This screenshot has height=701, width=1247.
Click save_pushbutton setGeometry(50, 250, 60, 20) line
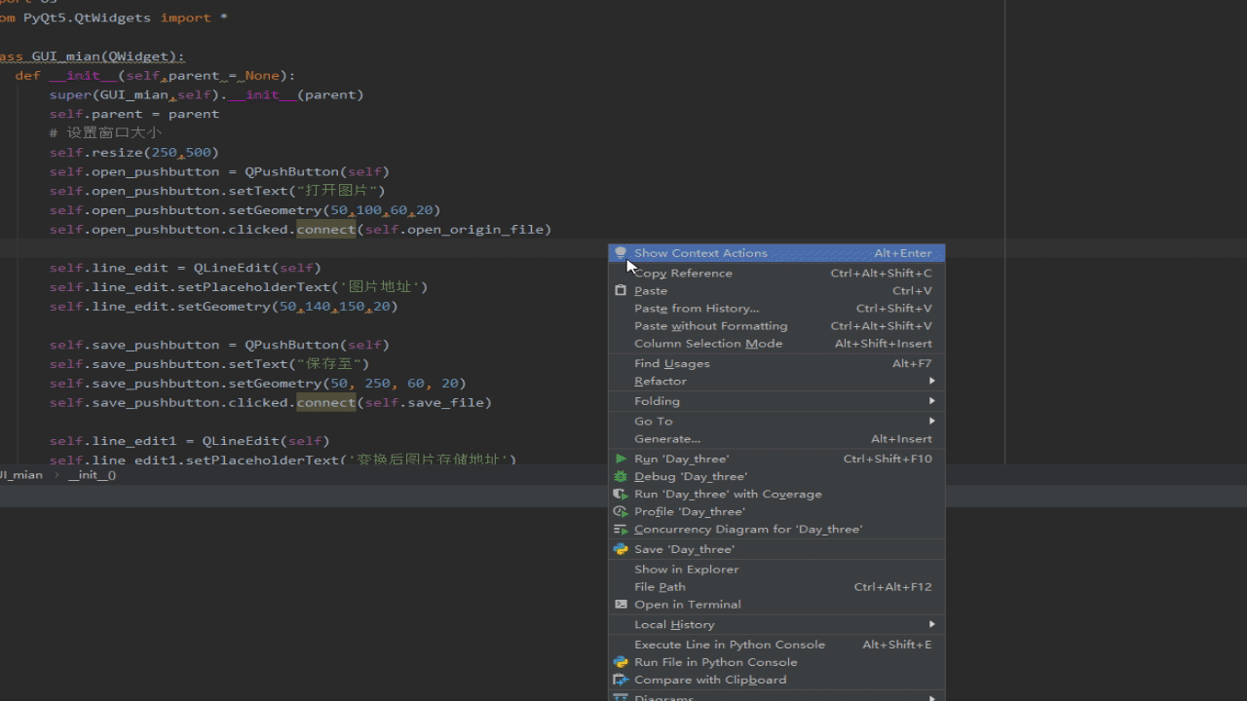(x=258, y=384)
